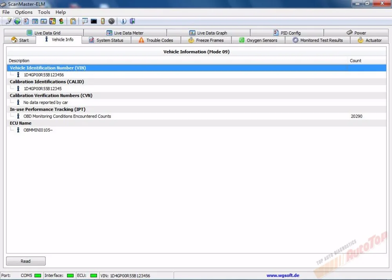Open the Freeze Frames tab
Screen dimensions: 392x280
click(x=206, y=40)
